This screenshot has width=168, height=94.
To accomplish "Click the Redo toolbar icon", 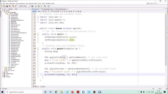I will pyautogui.click(x=16, y=6).
